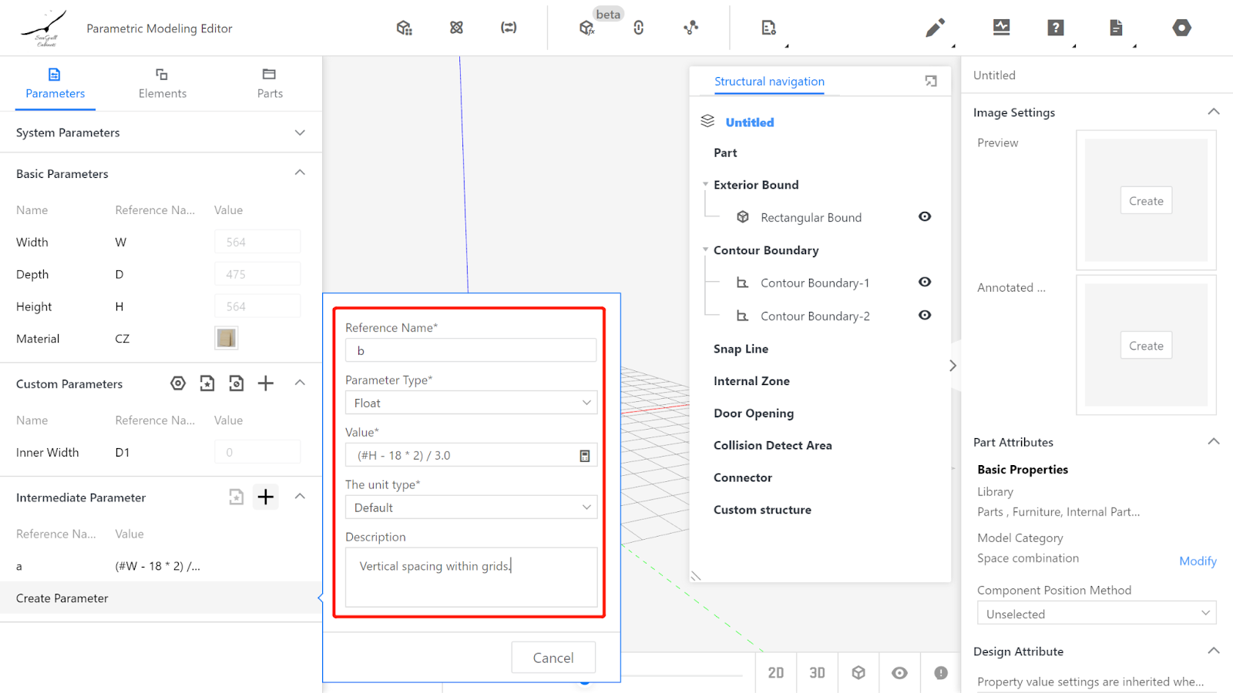Image resolution: width=1233 pixels, height=693 pixels.
Task: Switch to 3D view mode
Action: coord(817,673)
